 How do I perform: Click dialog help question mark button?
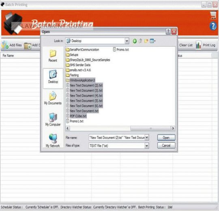click(x=168, y=32)
